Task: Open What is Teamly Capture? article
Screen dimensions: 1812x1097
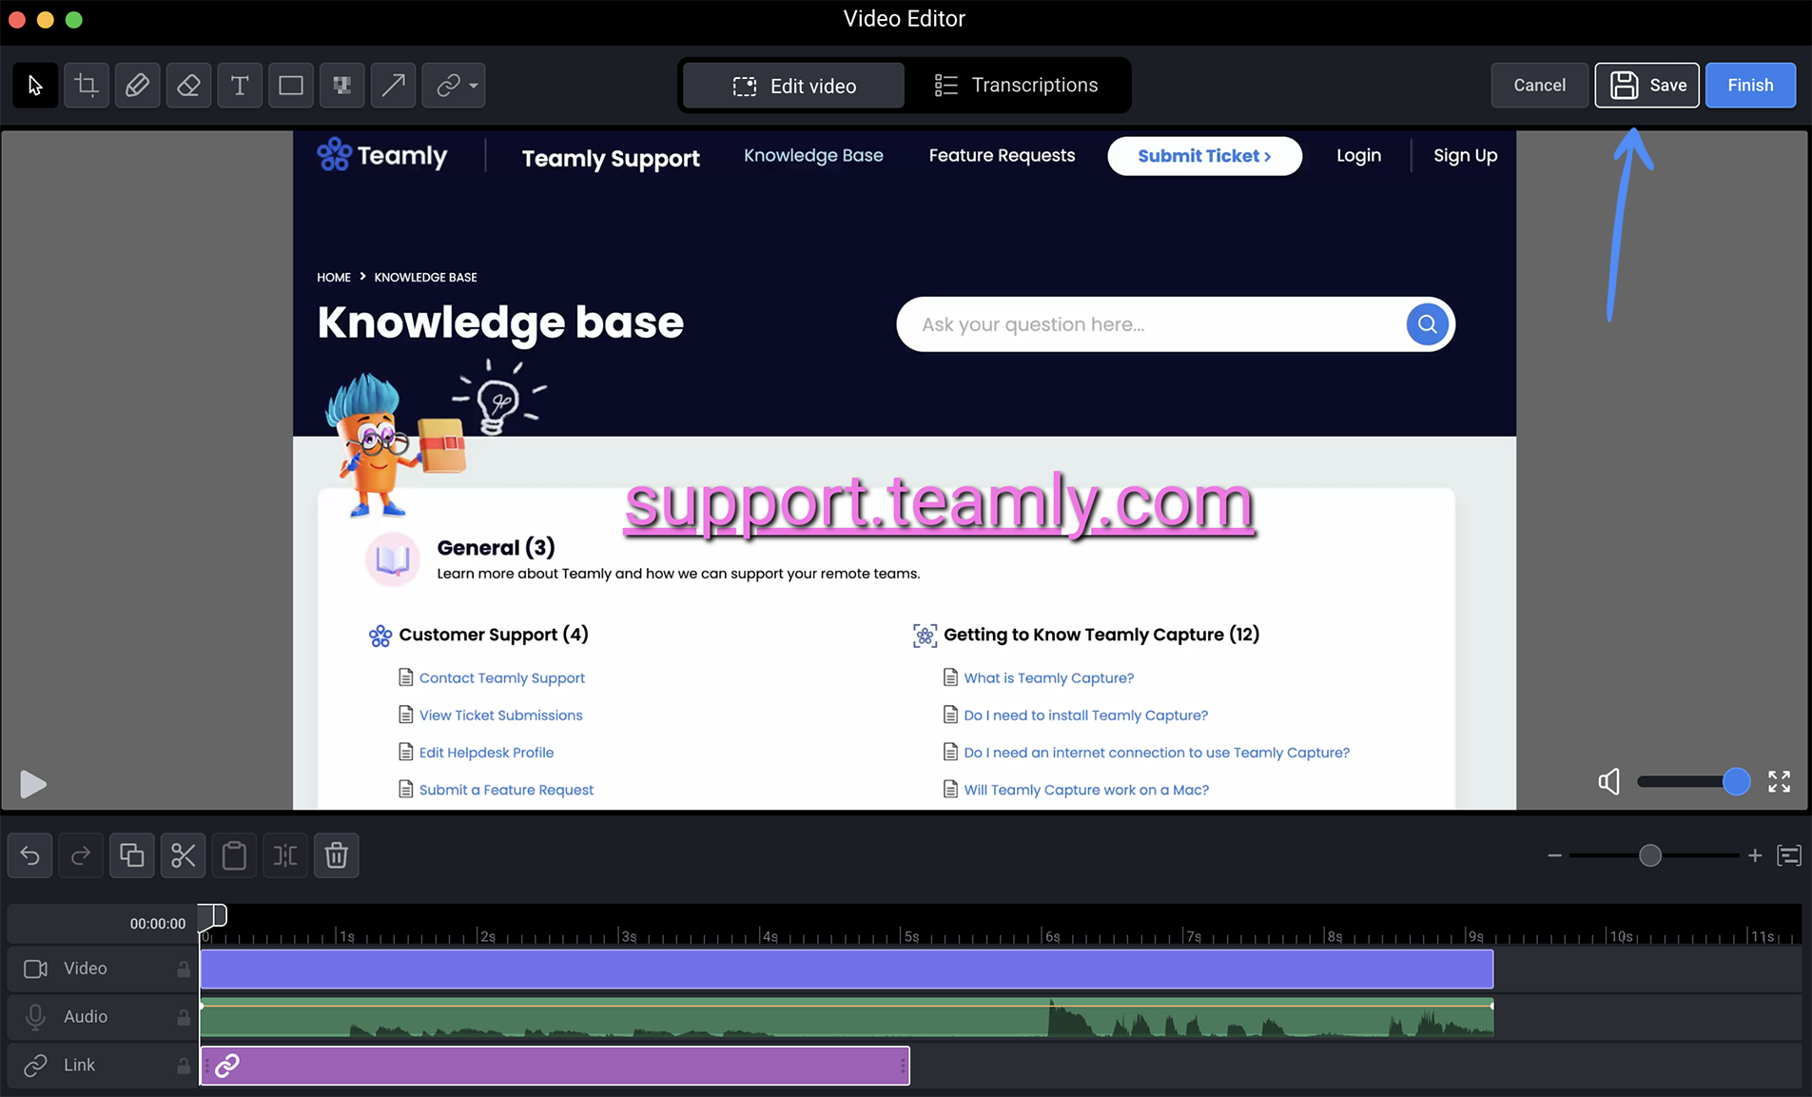Action: click(x=1048, y=677)
